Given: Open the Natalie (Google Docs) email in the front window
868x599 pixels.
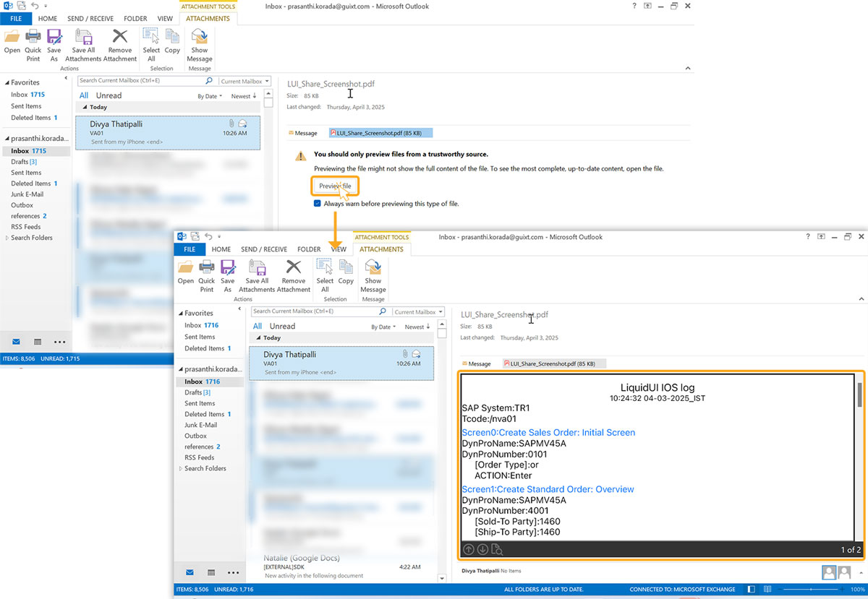Looking at the screenshot, I should click(x=341, y=566).
